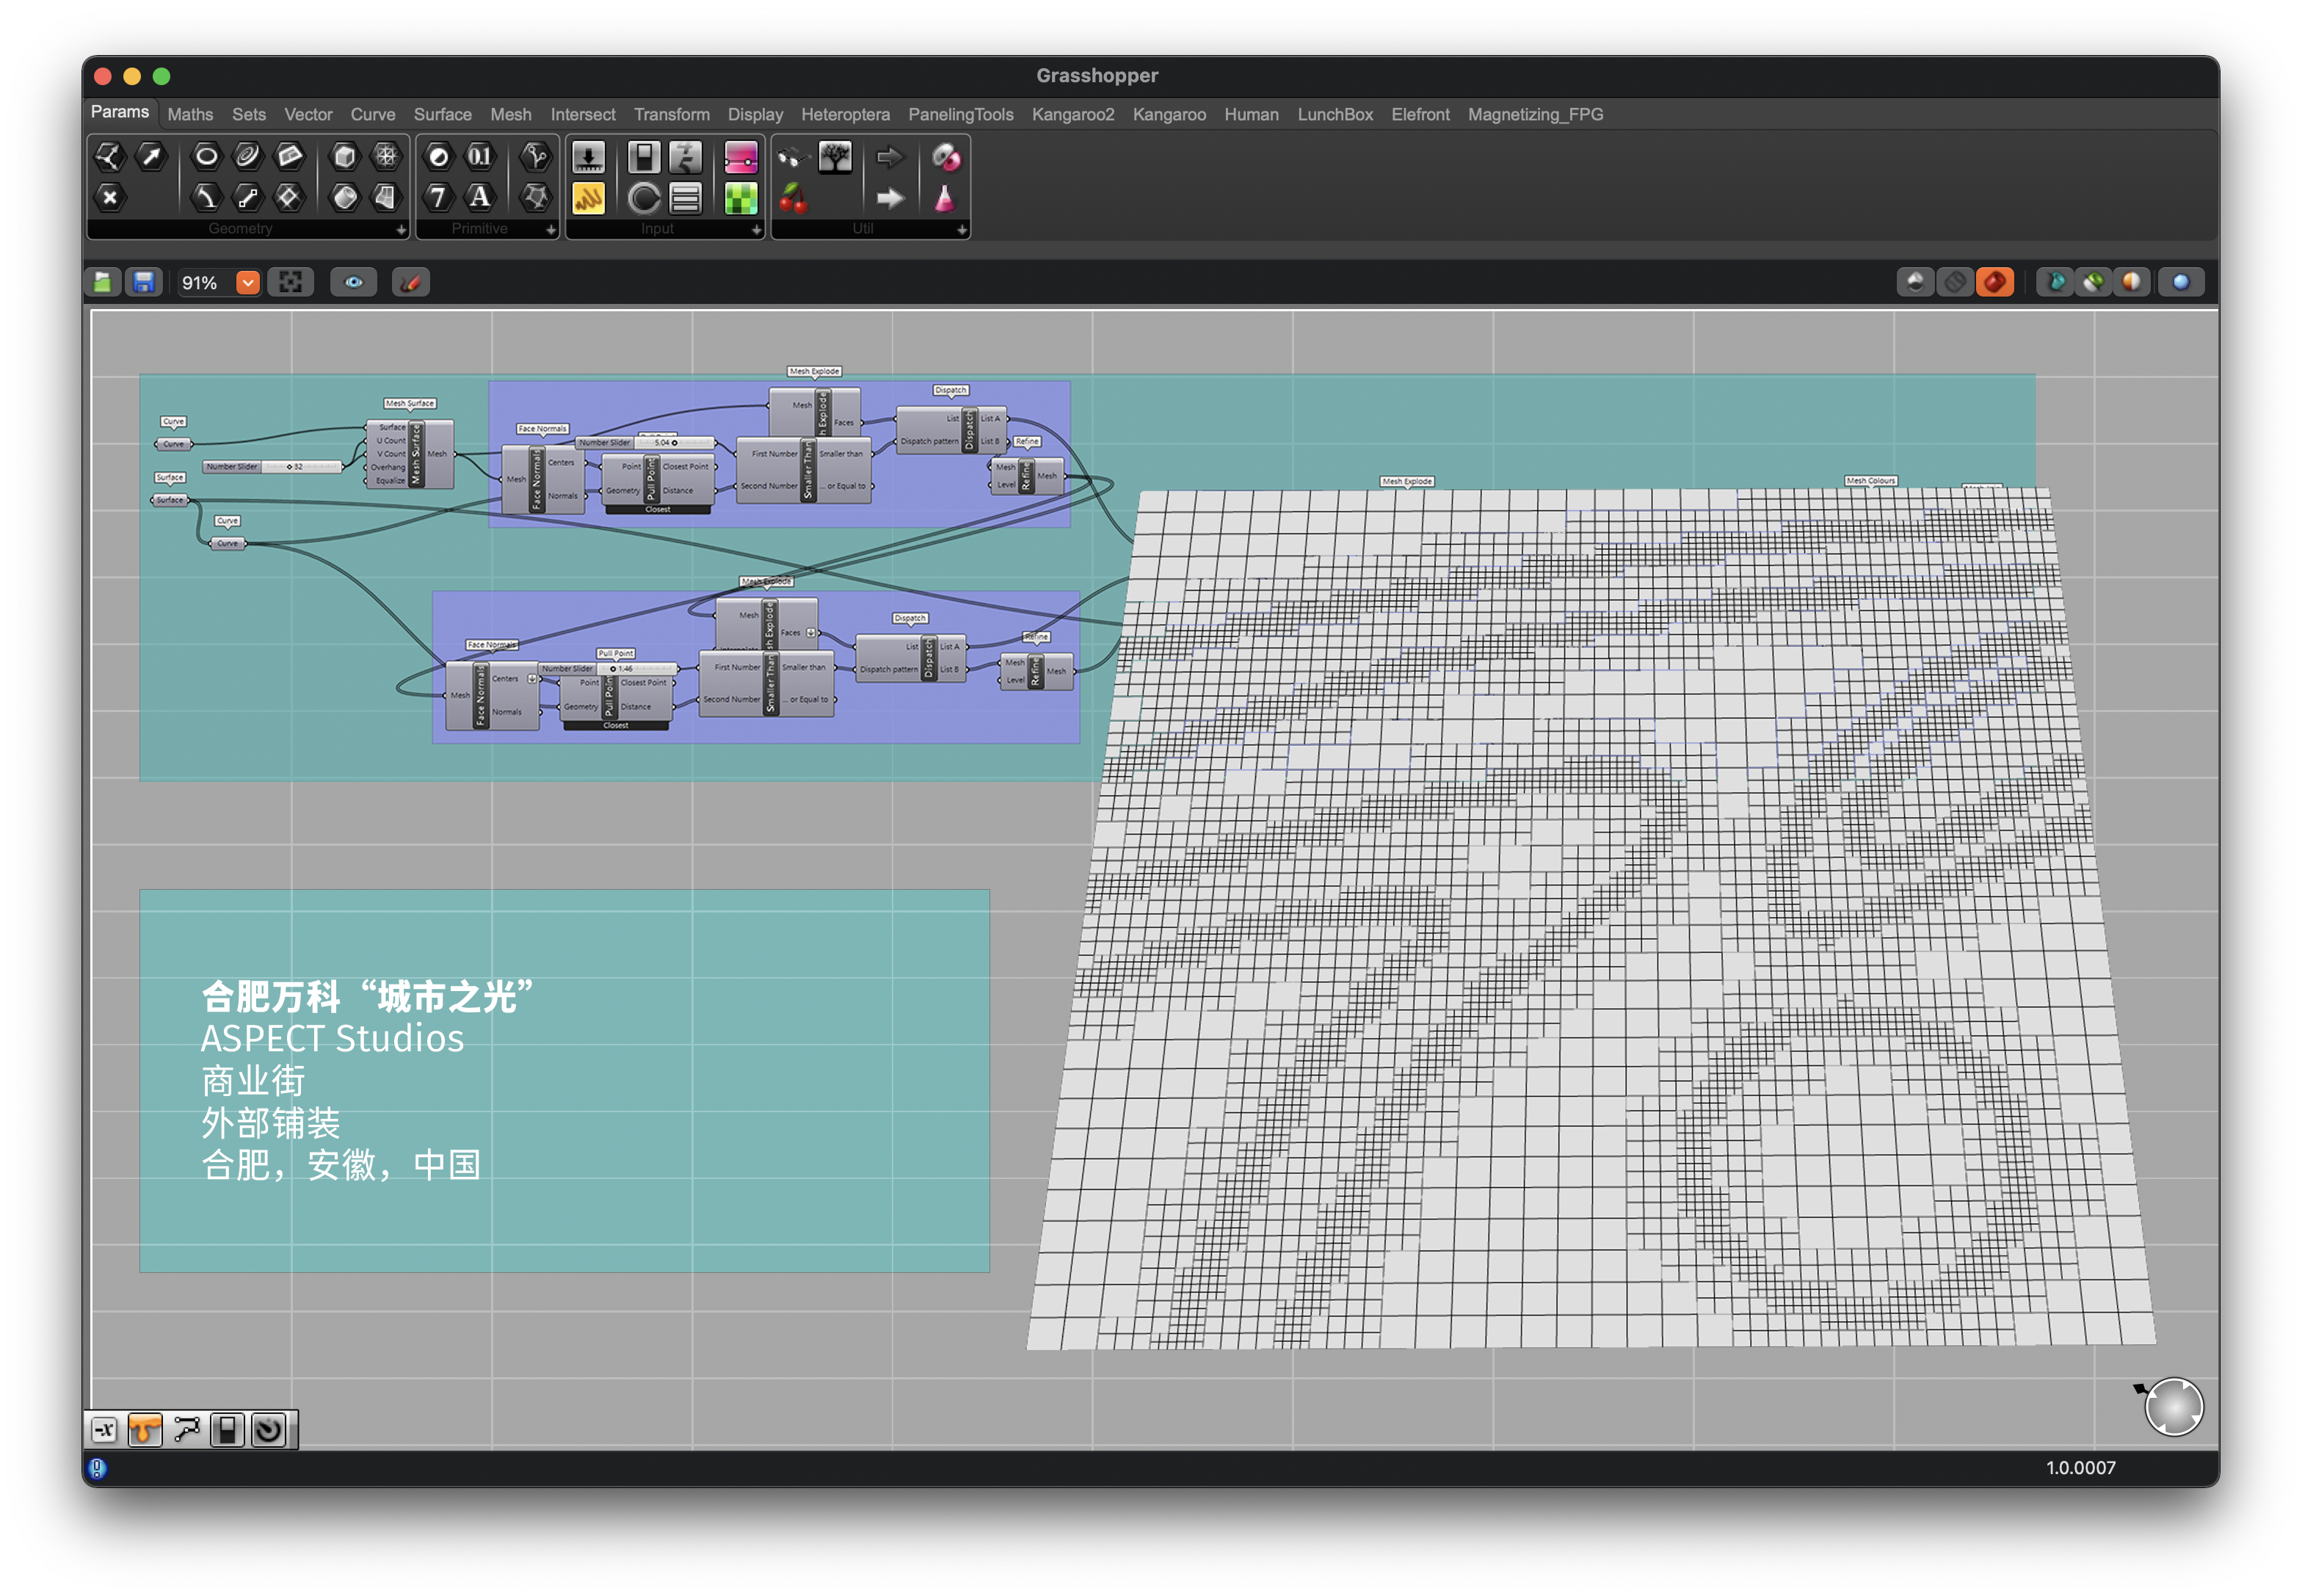Screen dimensions: 2302x1596
Task: Switch to the Kangaroo2 tab
Action: click(x=1072, y=115)
